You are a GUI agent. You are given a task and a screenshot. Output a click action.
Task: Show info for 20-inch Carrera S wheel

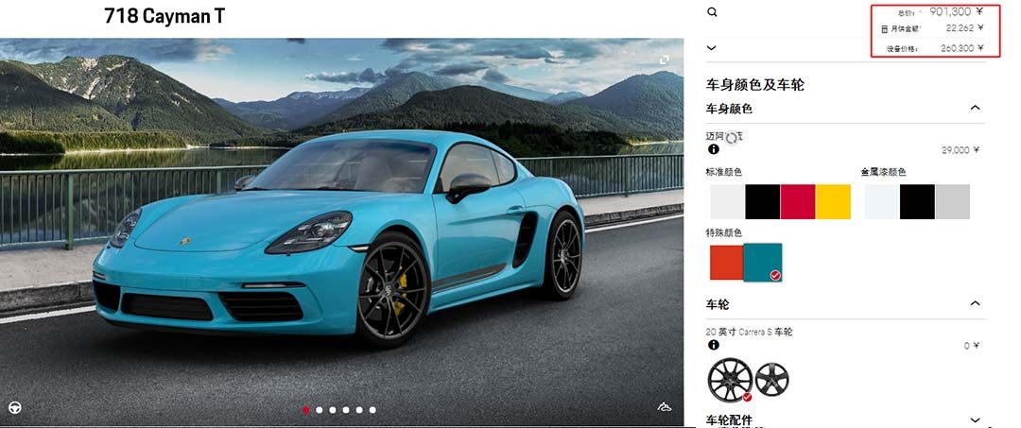(714, 345)
